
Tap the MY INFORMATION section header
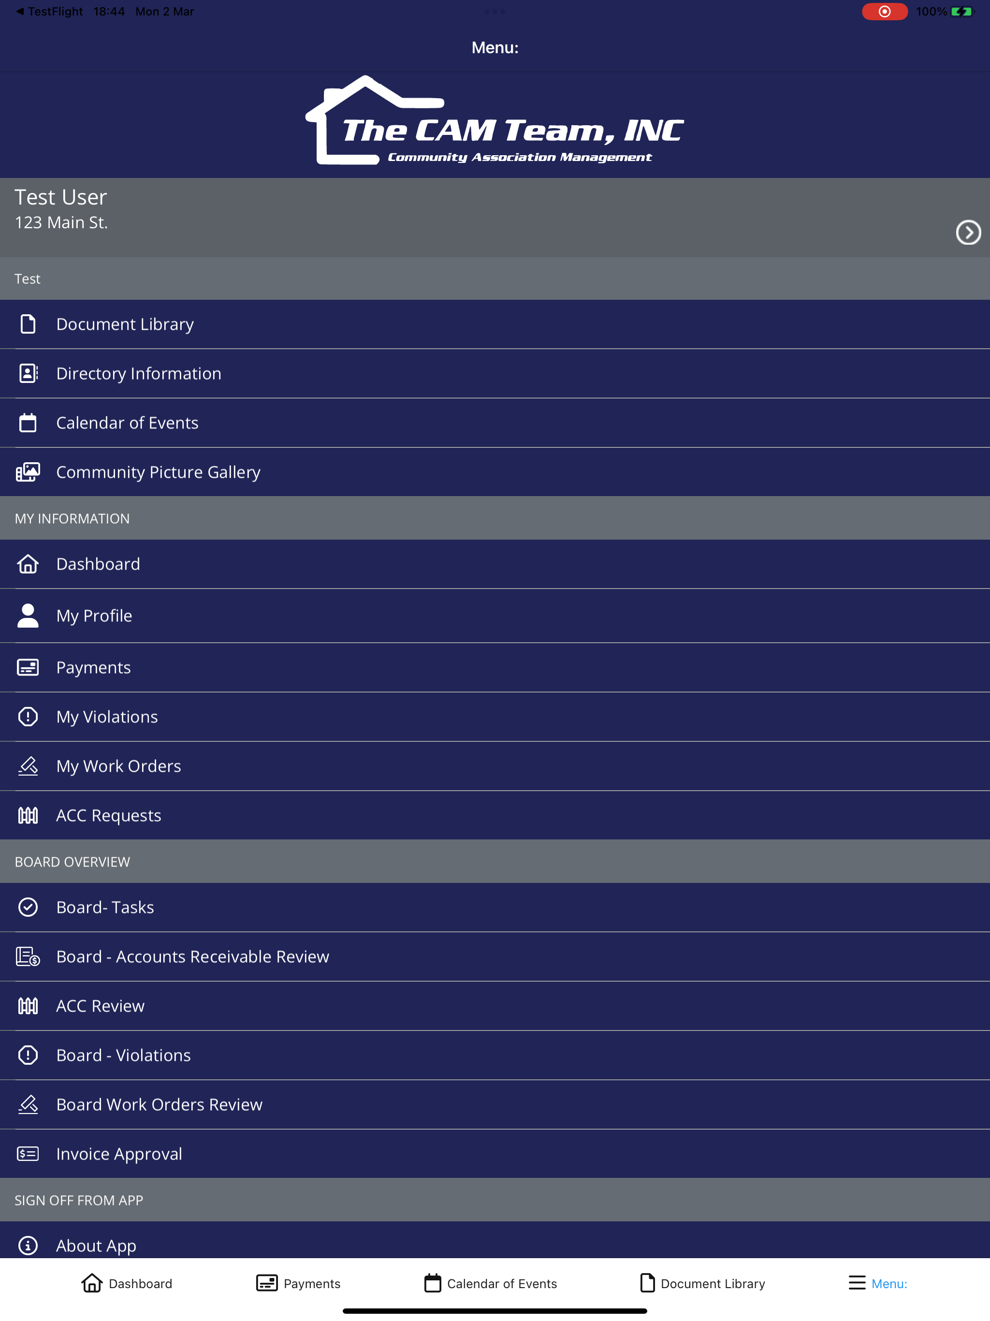495,518
